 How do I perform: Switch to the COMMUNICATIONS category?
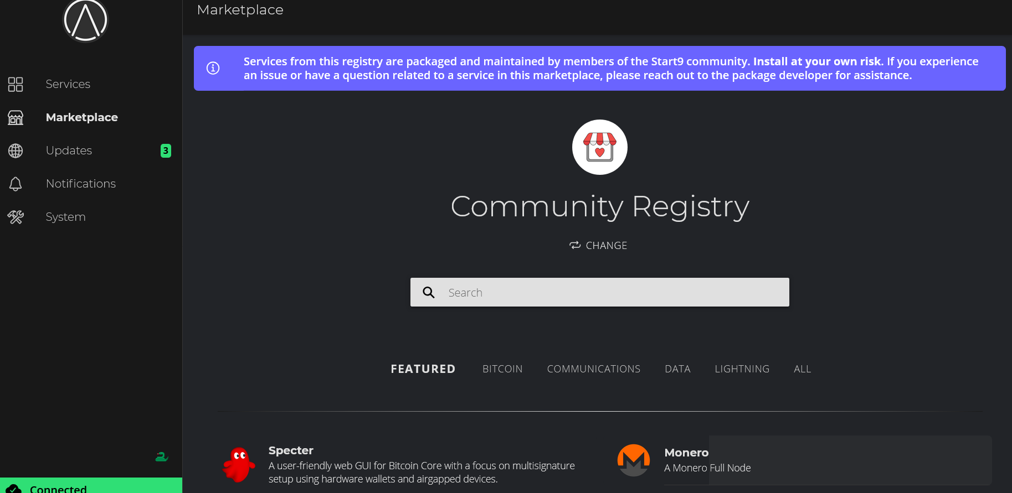point(594,369)
